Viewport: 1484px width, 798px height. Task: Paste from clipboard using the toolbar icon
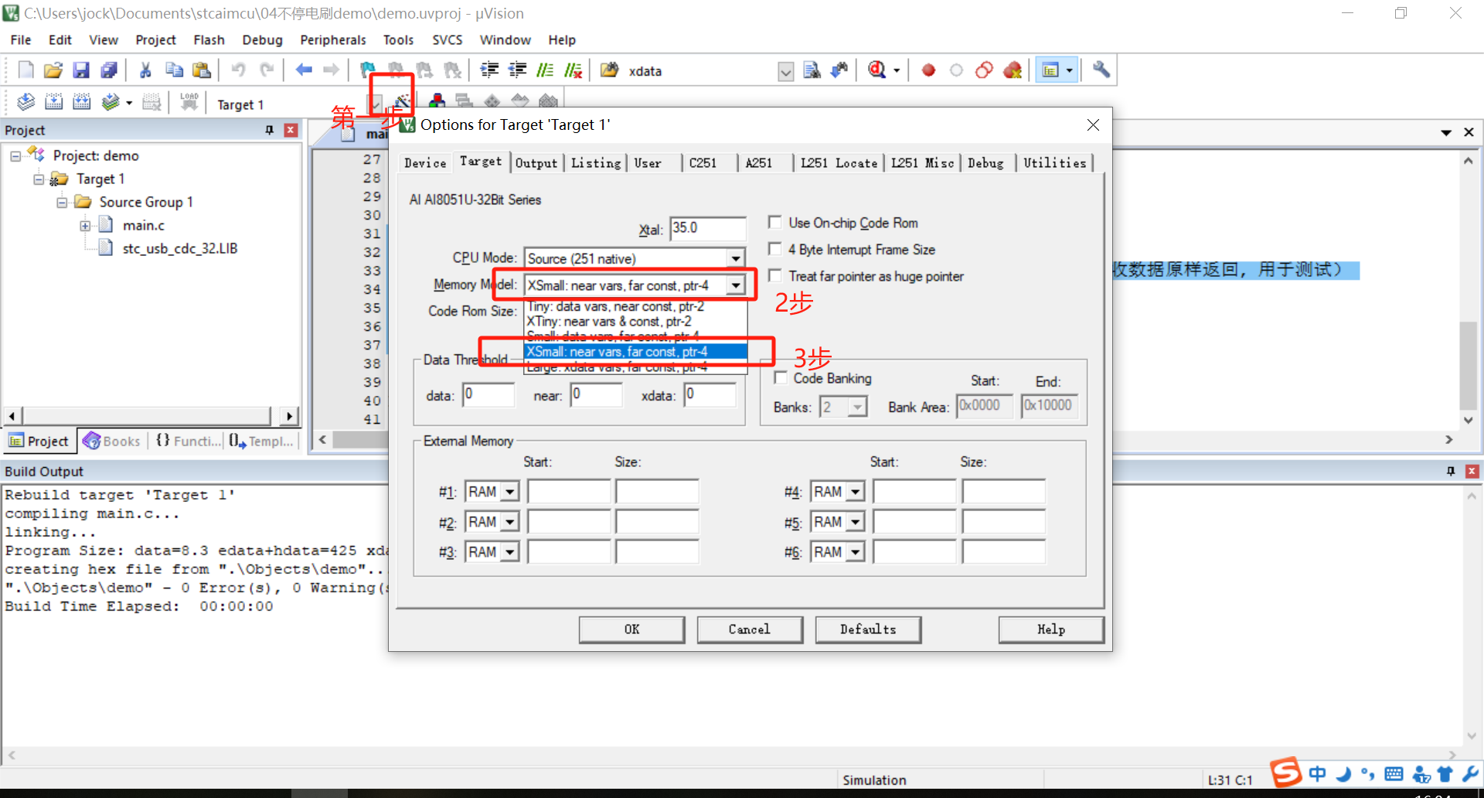[x=202, y=70]
